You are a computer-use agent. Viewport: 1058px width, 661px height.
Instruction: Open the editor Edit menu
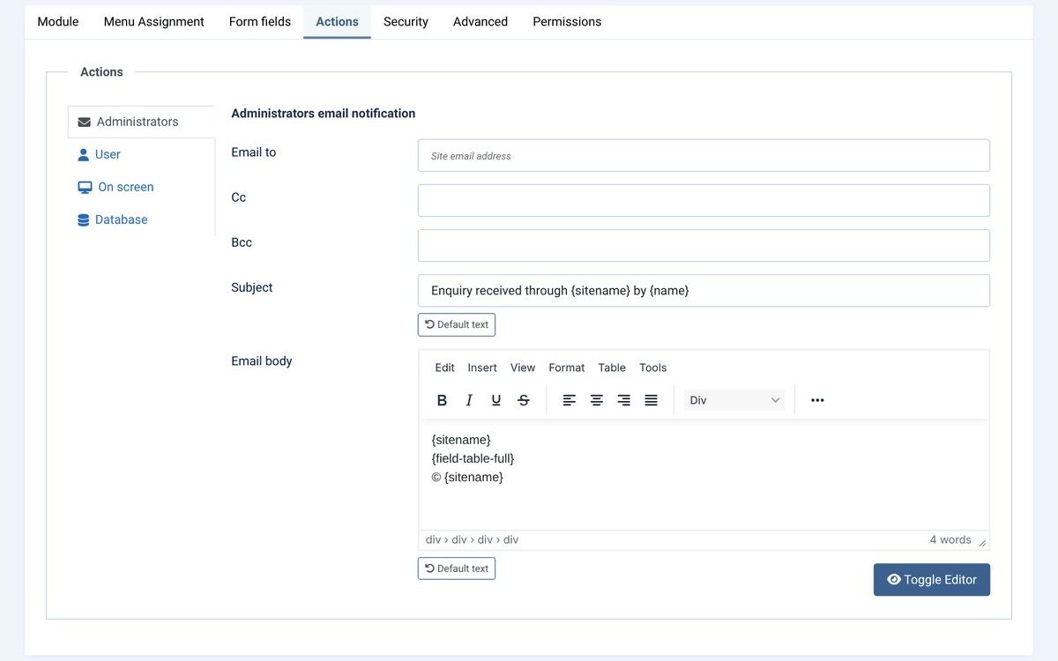pyautogui.click(x=445, y=368)
